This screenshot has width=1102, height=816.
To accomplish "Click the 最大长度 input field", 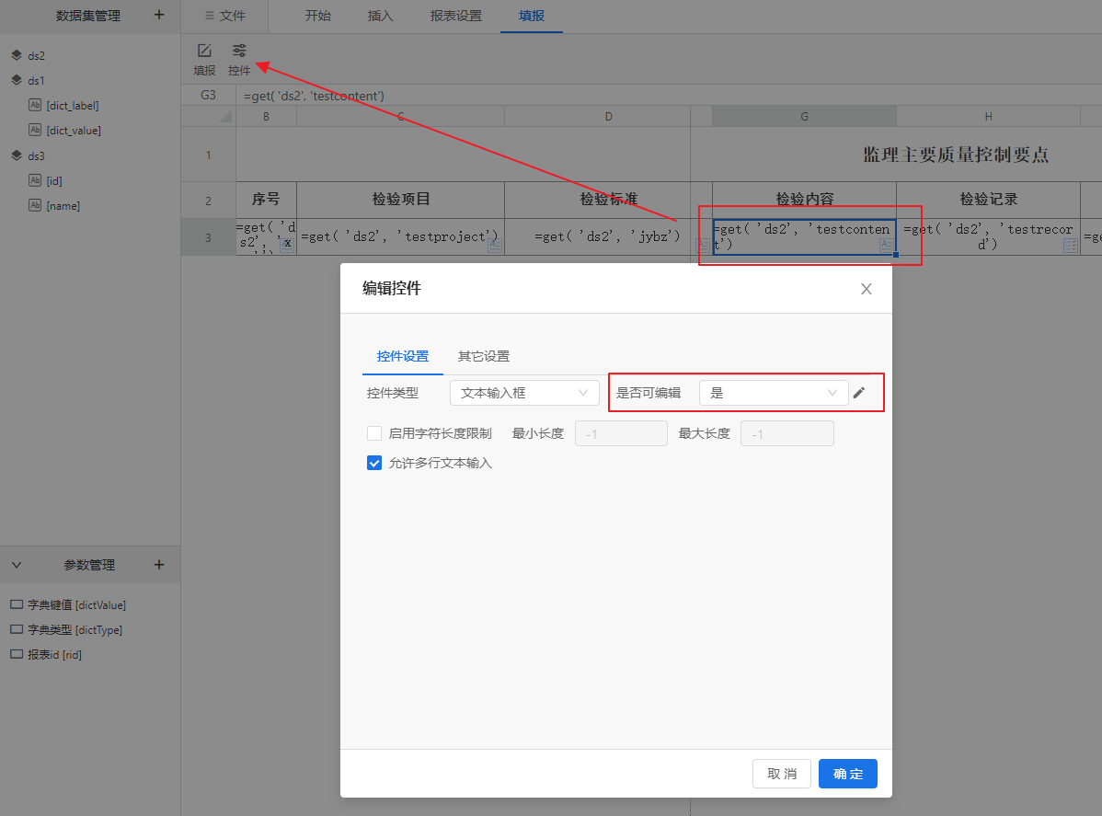I will pyautogui.click(x=787, y=433).
